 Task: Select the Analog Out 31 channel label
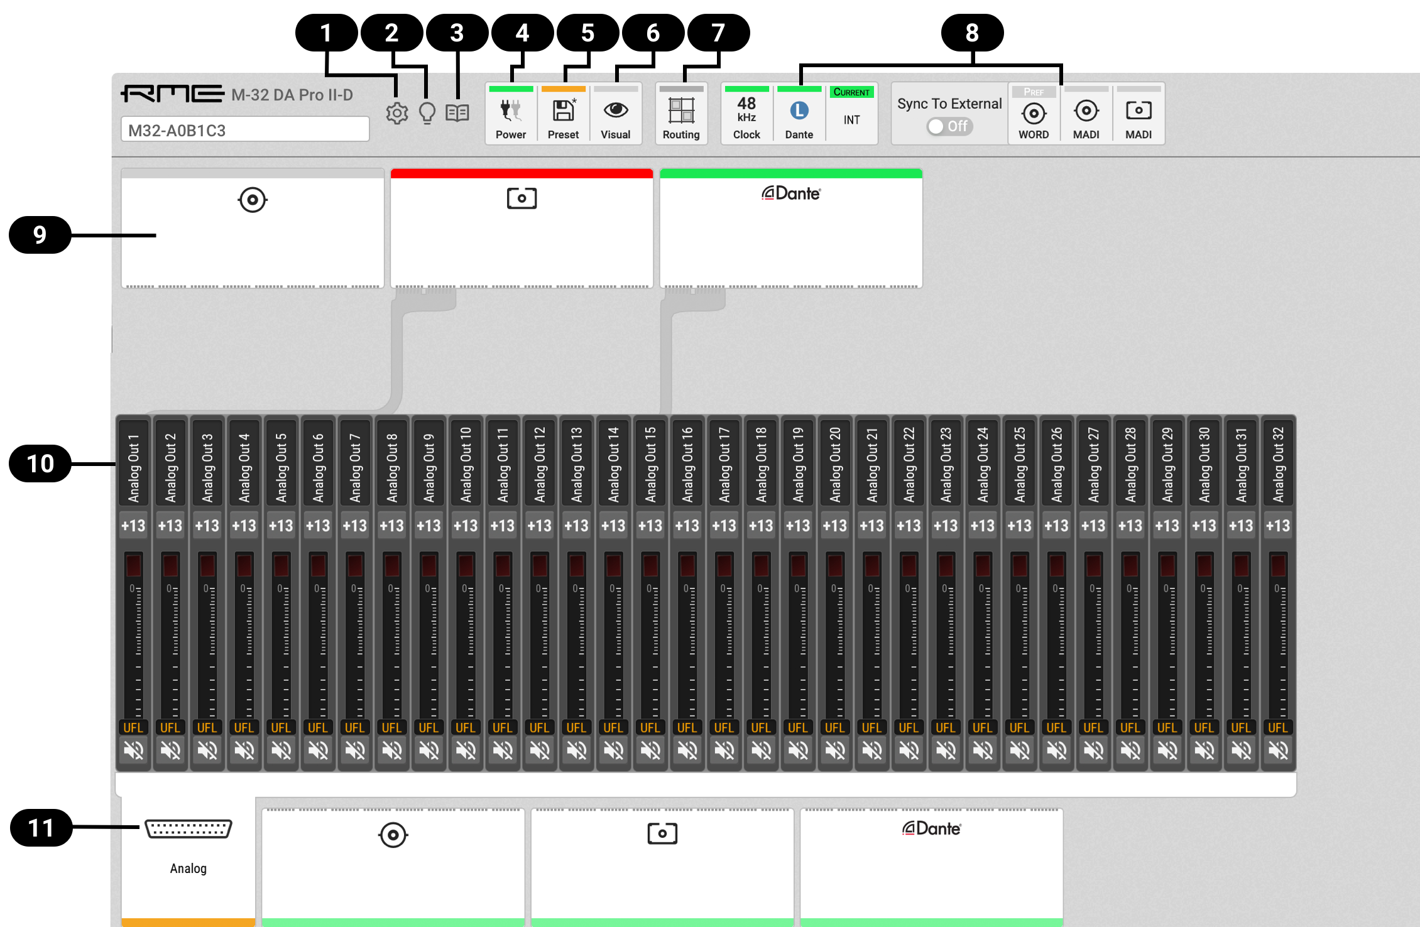click(1242, 463)
